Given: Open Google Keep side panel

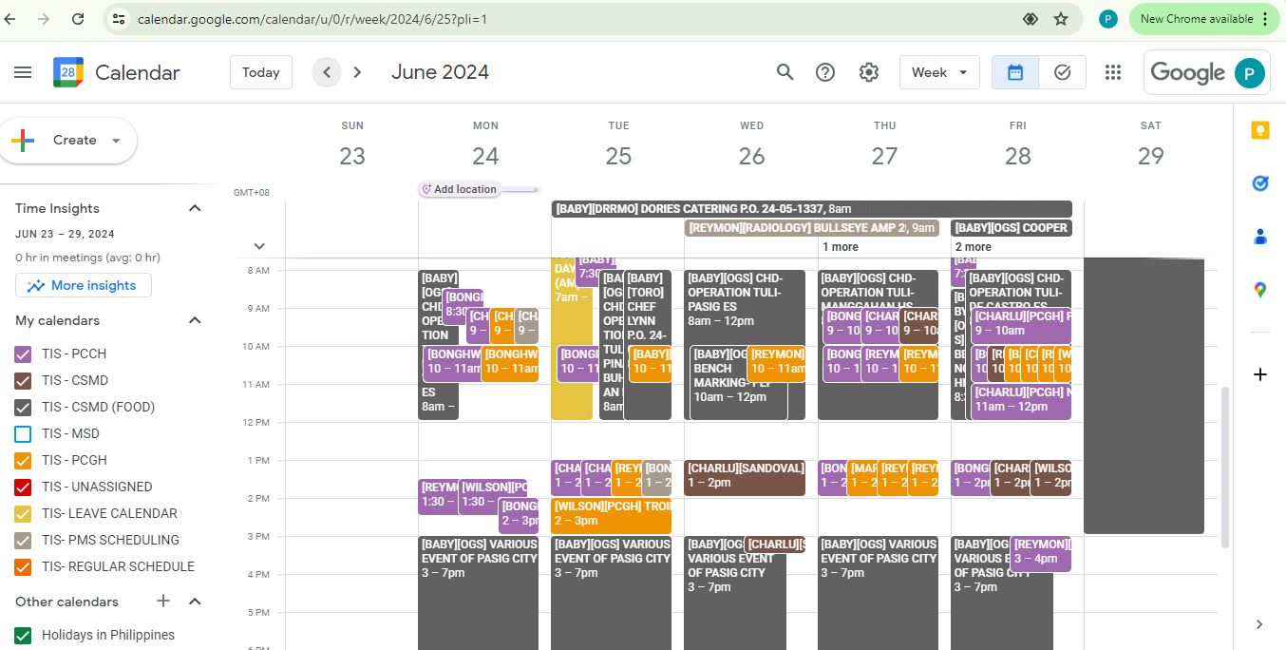Looking at the screenshot, I should [1260, 131].
